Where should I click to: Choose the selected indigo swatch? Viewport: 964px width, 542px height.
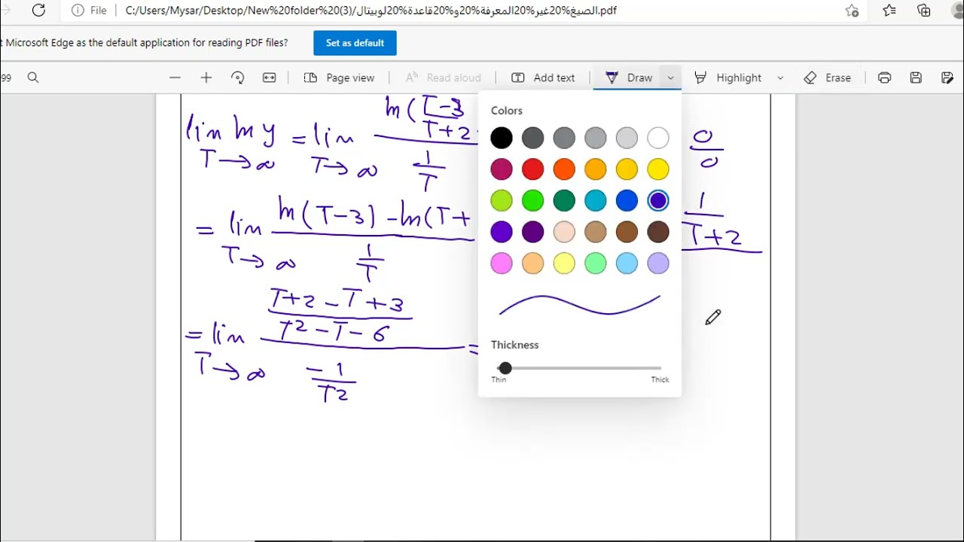point(658,200)
